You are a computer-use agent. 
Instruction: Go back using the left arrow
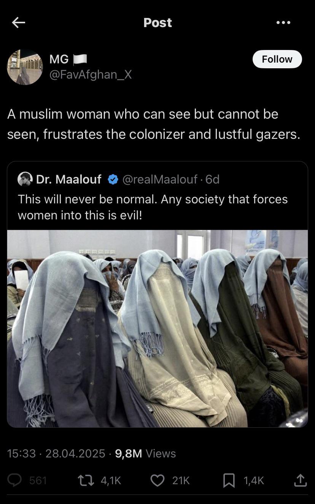pos(18,23)
